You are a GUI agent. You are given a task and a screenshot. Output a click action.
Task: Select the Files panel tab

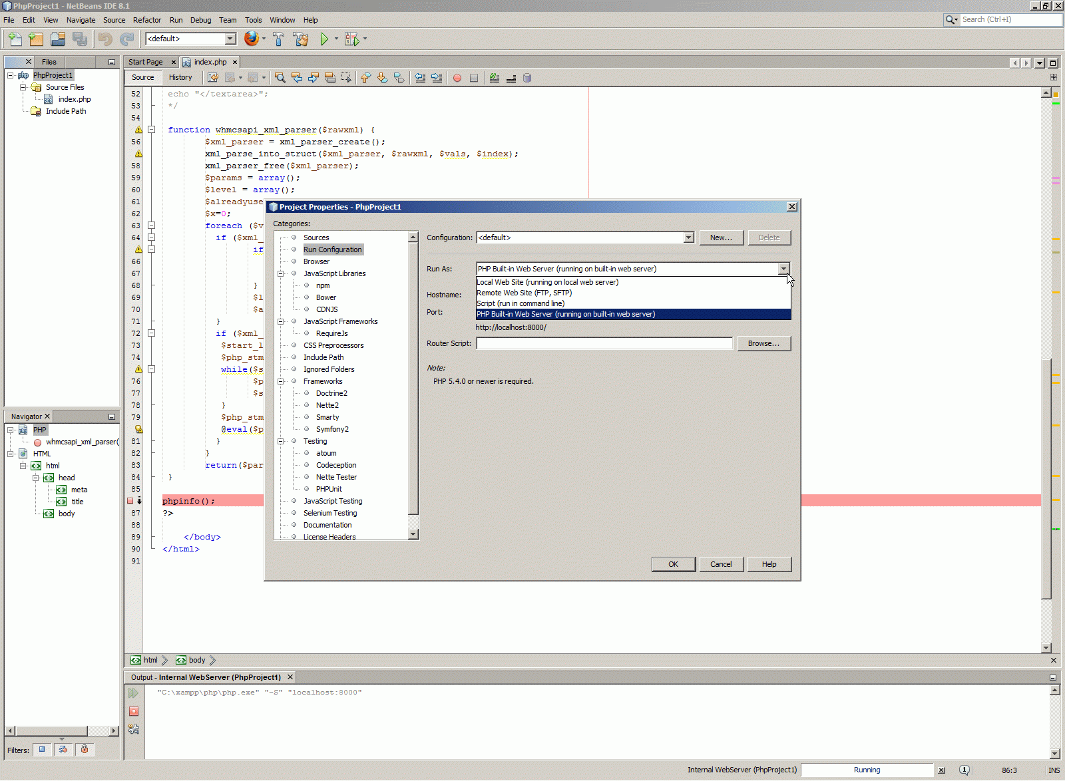tap(49, 62)
